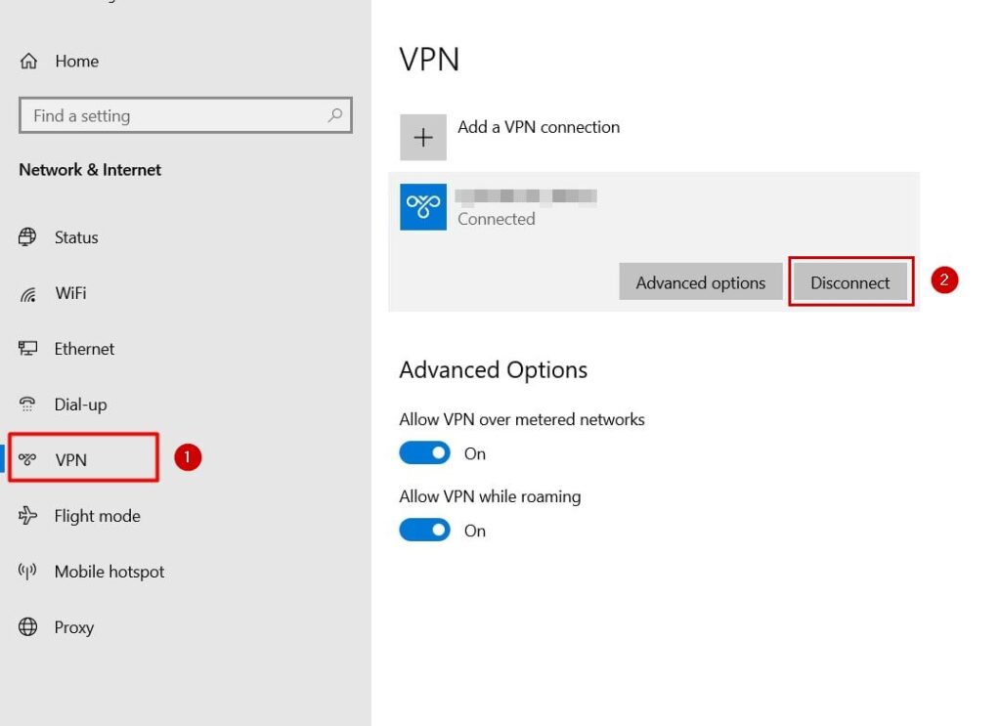1001x726 pixels.
Task: Go to the WiFi settings page
Action: coord(70,293)
